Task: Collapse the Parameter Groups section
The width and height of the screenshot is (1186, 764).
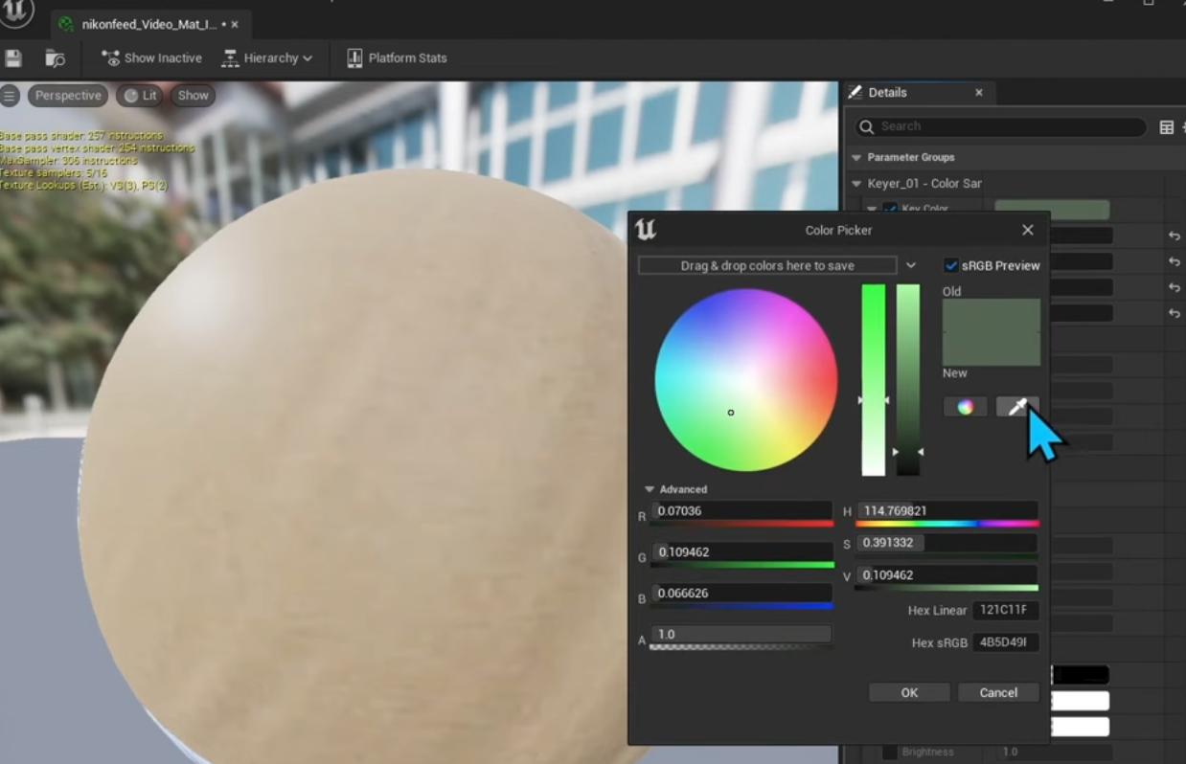Action: pos(856,157)
